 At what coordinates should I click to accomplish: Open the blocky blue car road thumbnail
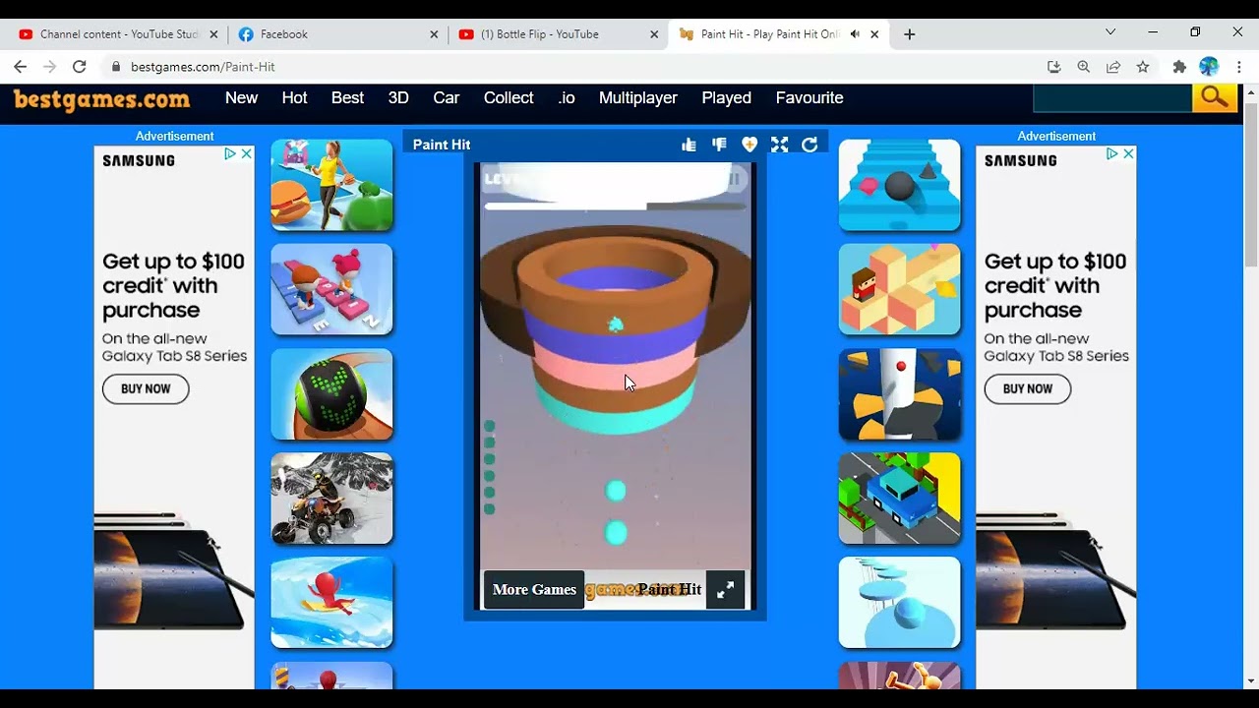(x=900, y=499)
